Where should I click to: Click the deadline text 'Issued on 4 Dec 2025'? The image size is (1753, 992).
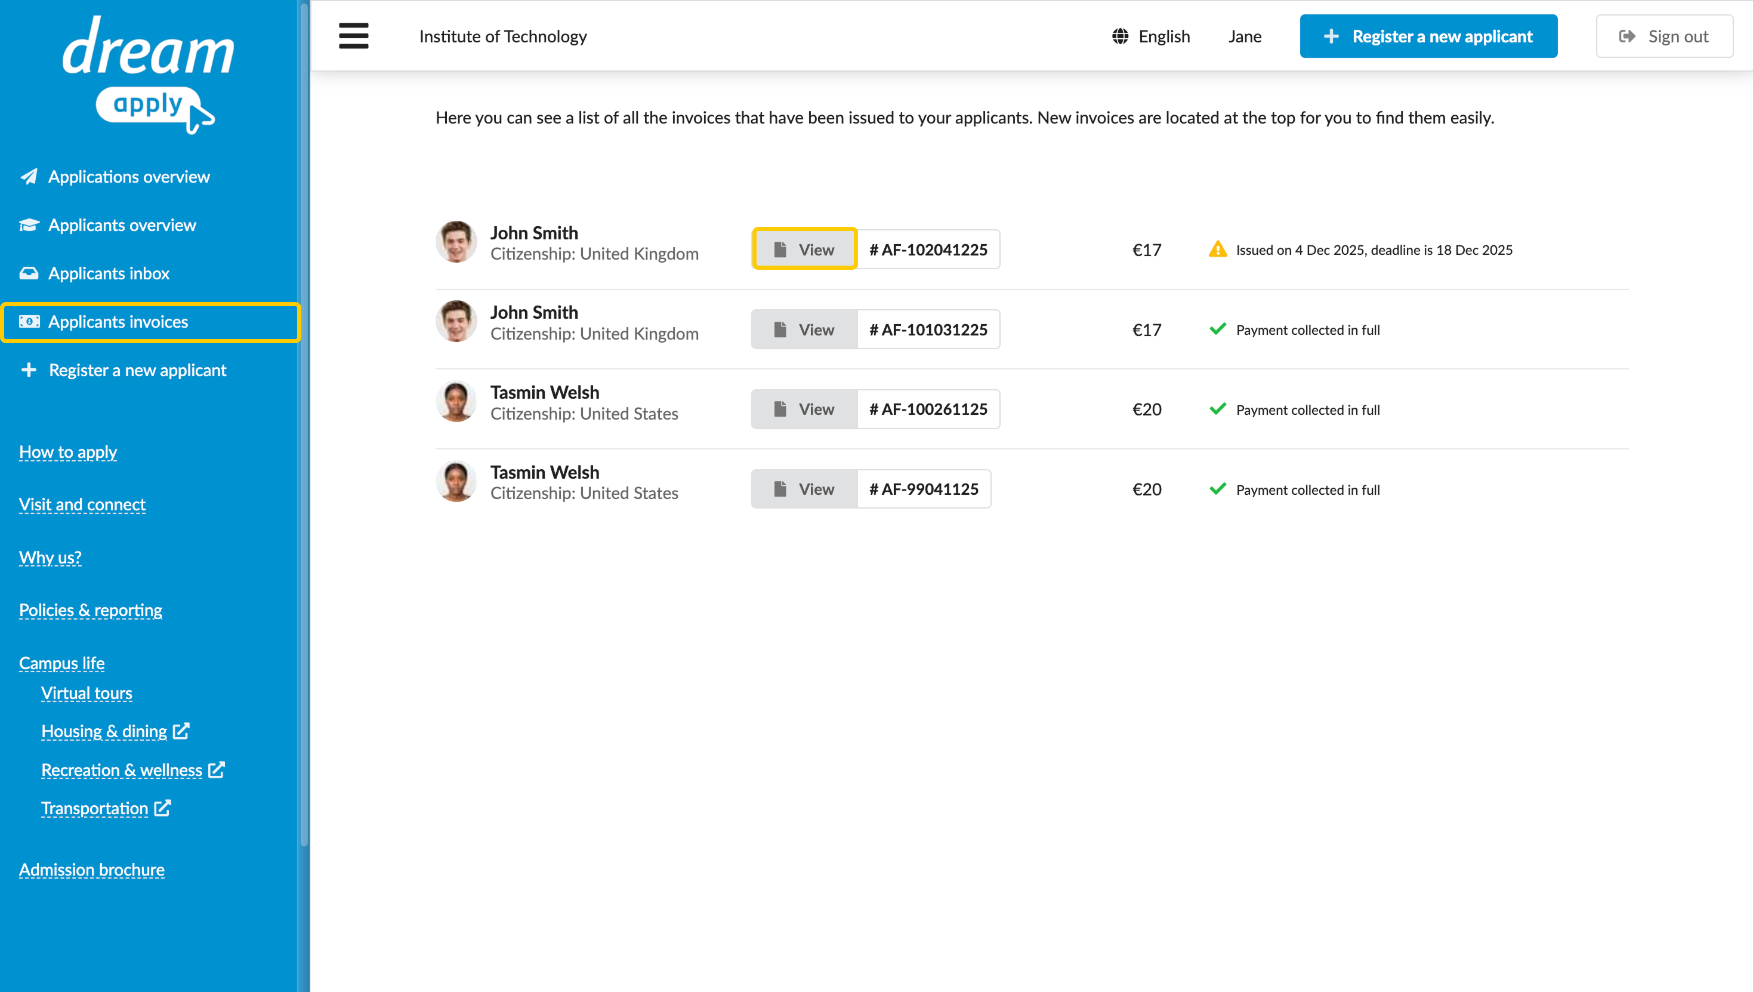point(1300,249)
